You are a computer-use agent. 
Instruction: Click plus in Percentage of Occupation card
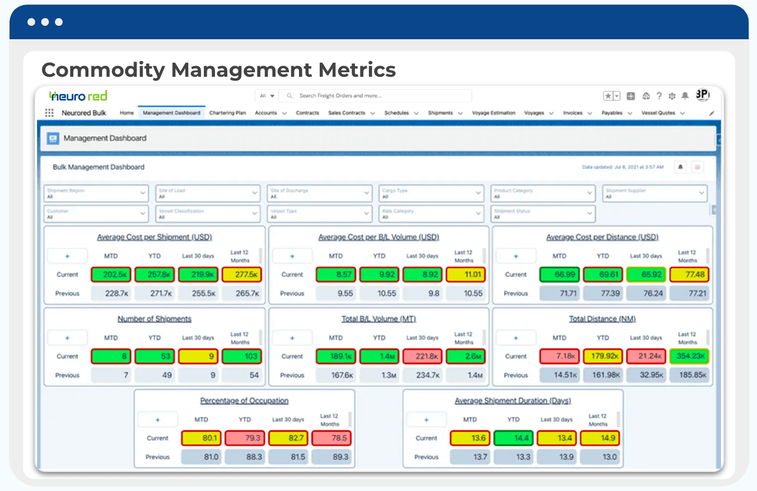[x=158, y=420]
